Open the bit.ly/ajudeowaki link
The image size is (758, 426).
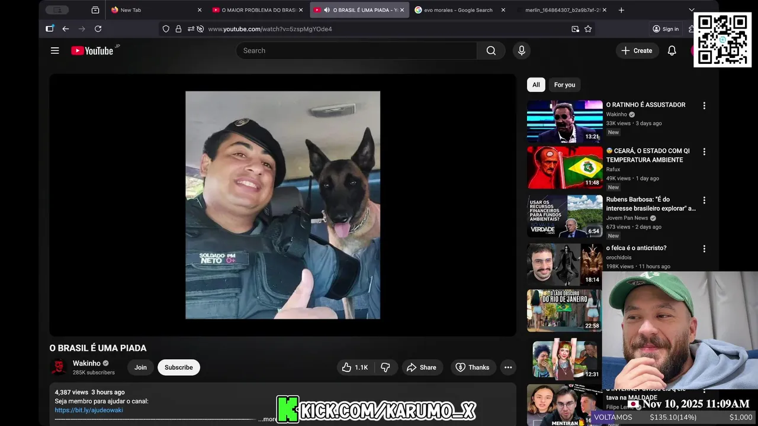pos(89,410)
